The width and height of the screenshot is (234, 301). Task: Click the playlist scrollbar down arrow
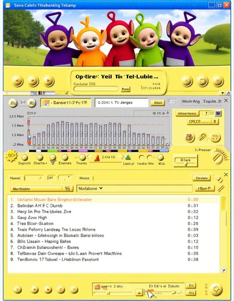(224, 270)
